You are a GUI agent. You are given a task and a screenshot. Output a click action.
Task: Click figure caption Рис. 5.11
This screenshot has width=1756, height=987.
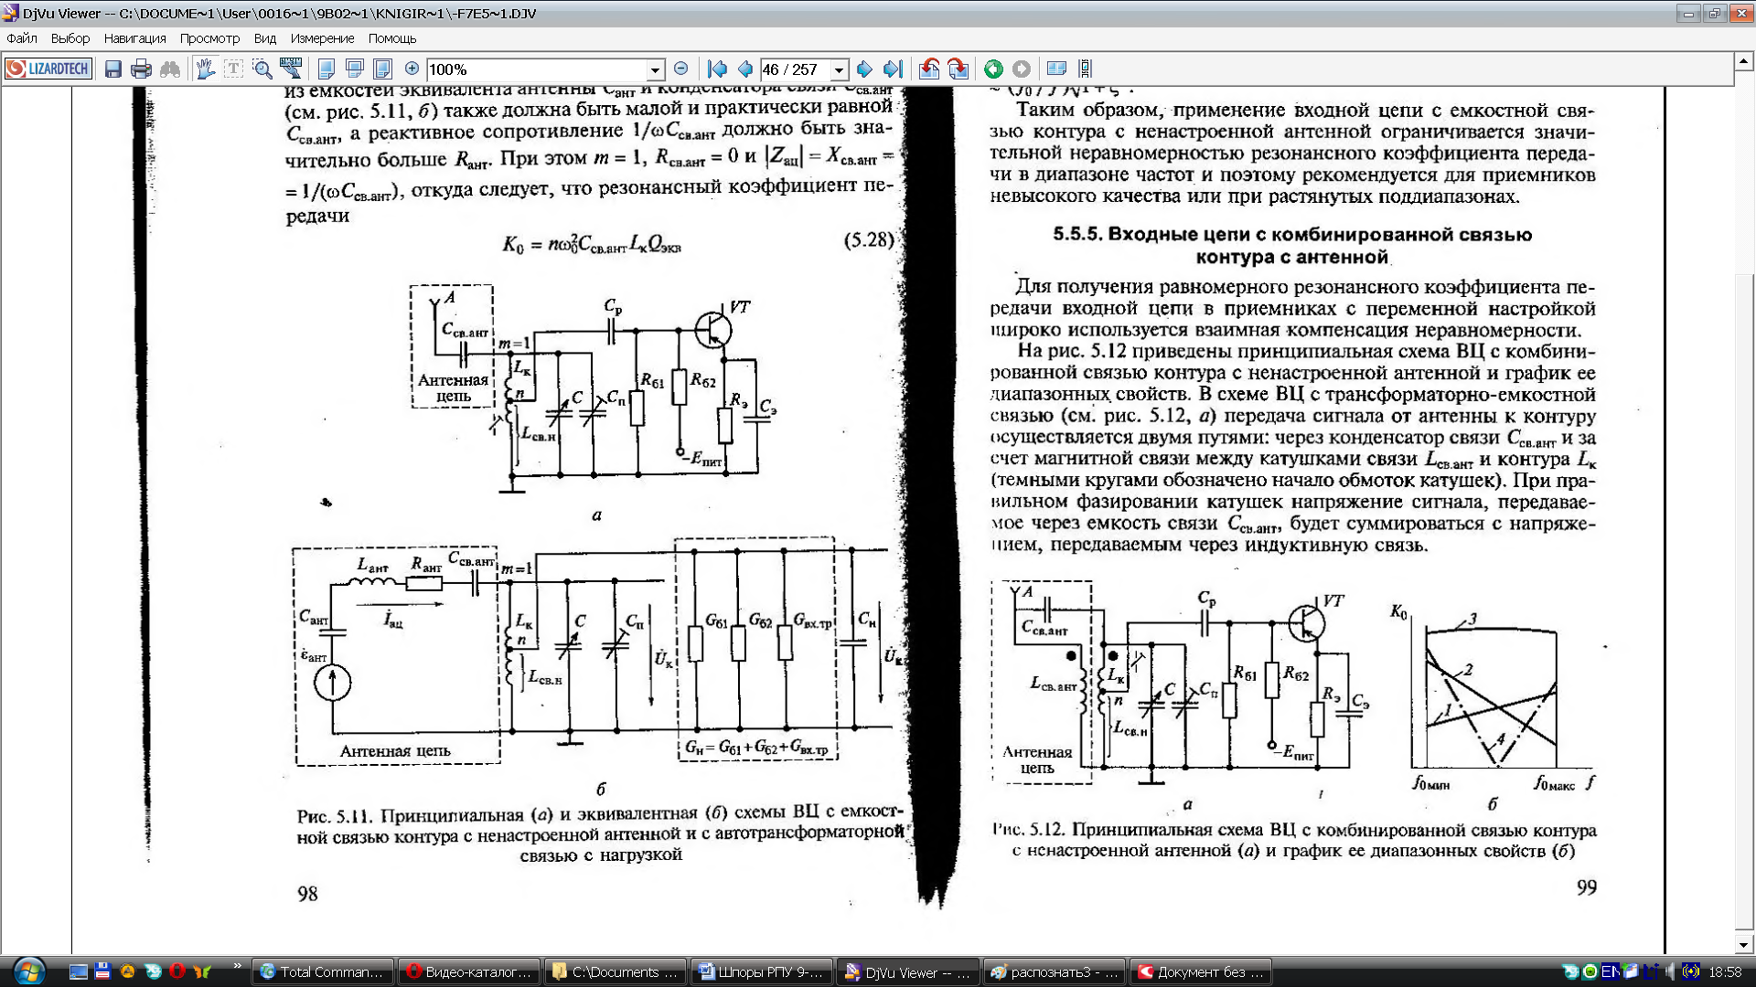[x=600, y=834]
